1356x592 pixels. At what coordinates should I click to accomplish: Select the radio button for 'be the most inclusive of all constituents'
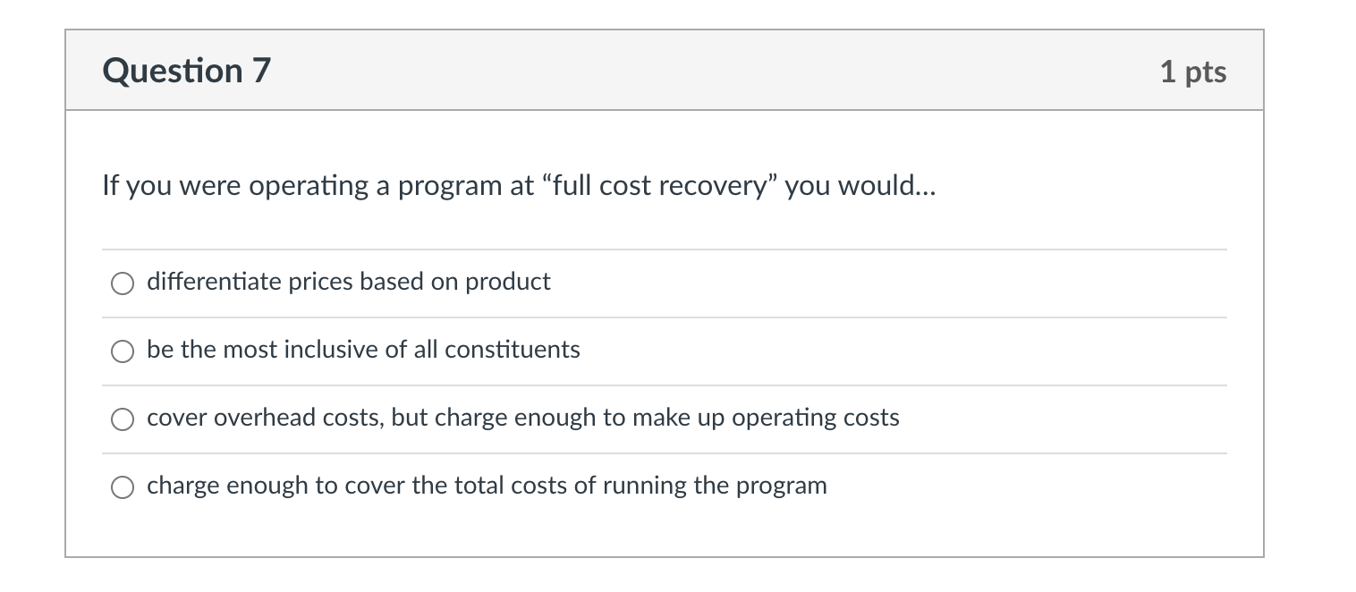tap(123, 351)
